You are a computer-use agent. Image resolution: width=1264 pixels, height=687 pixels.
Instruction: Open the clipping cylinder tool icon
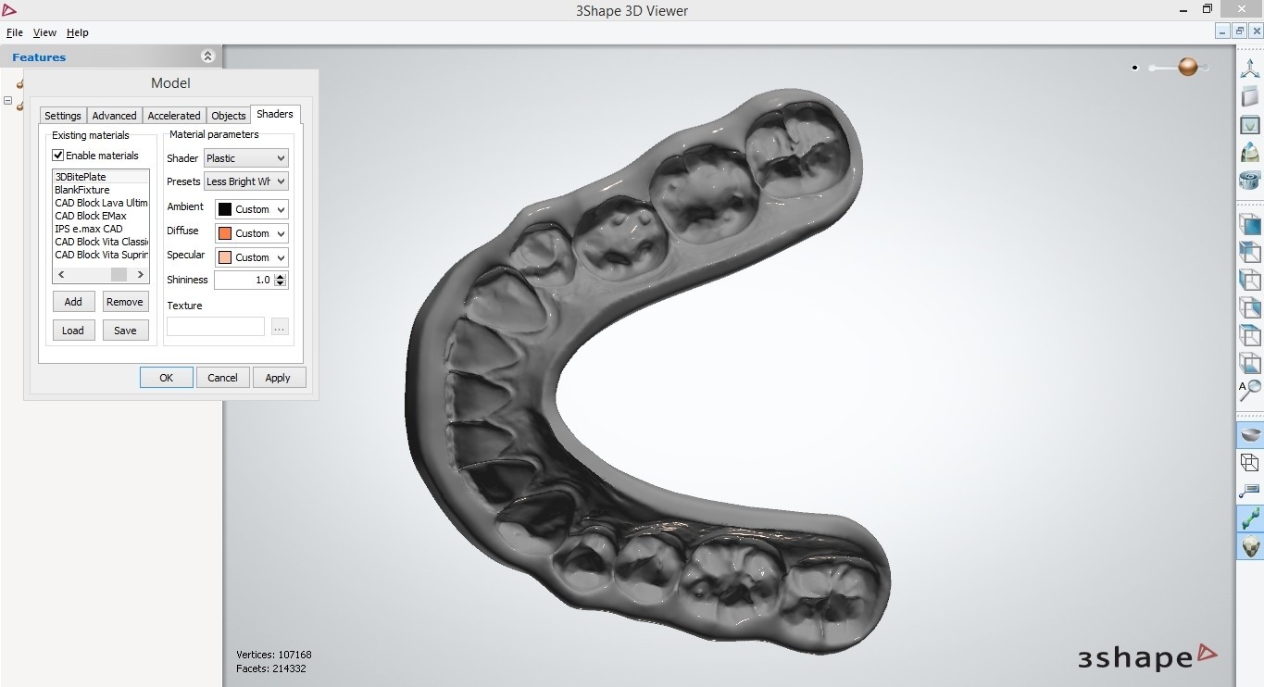(1249, 181)
